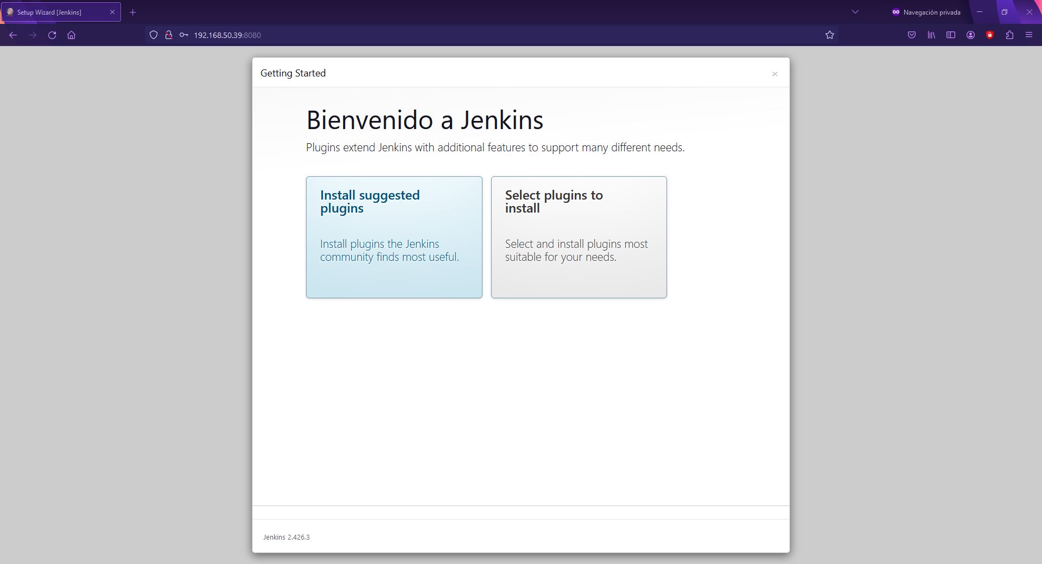Choose the Select plugins to install card
1042x564 pixels.
(x=579, y=237)
